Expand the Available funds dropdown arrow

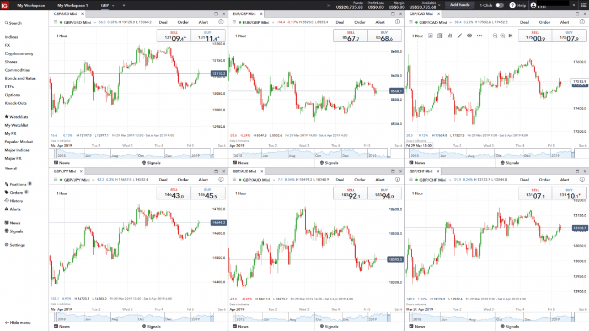[440, 5]
